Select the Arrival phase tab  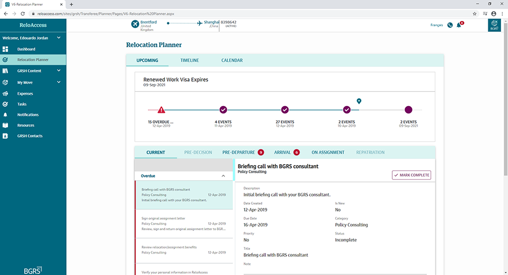(x=287, y=152)
